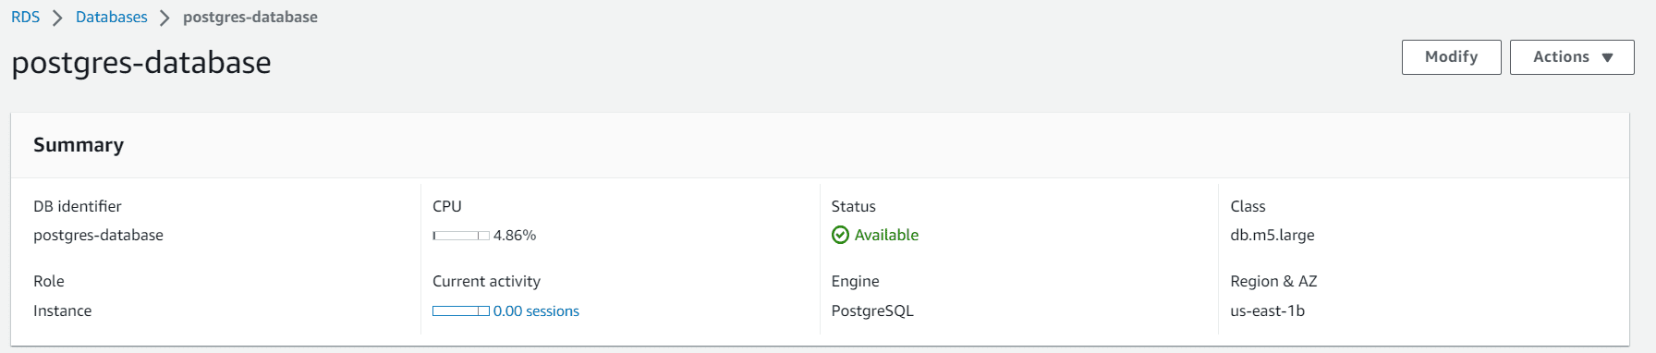
Task: Click the Current activity sessions bar
Action: click(x=461, y=311)
